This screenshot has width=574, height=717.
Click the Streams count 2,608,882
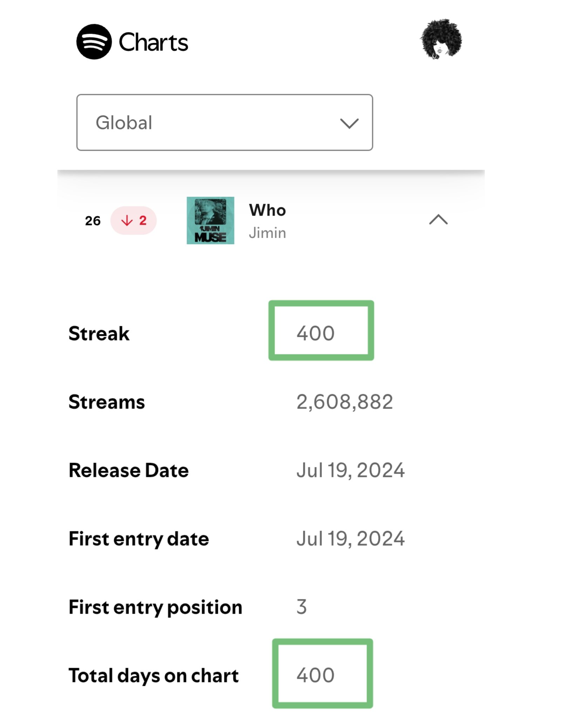344,402
